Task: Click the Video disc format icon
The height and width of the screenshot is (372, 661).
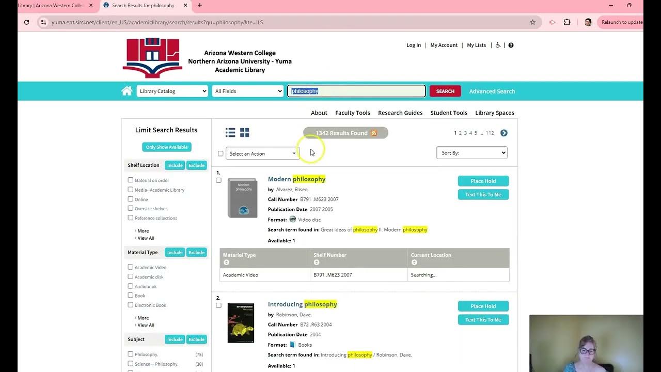Action: pos(293,220)
